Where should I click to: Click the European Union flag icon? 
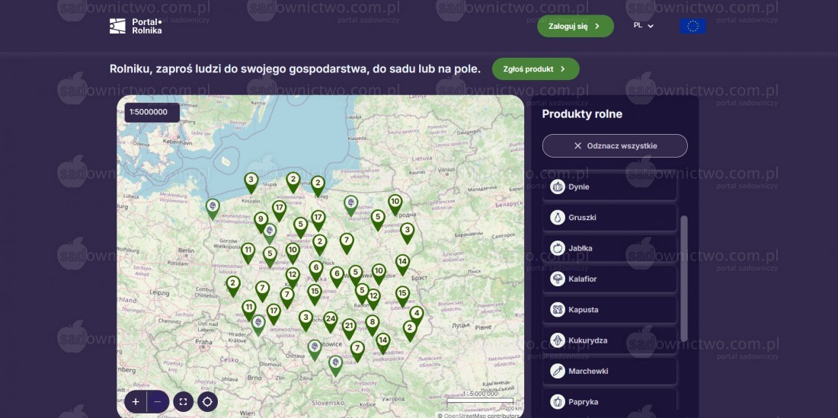(692, 26)
